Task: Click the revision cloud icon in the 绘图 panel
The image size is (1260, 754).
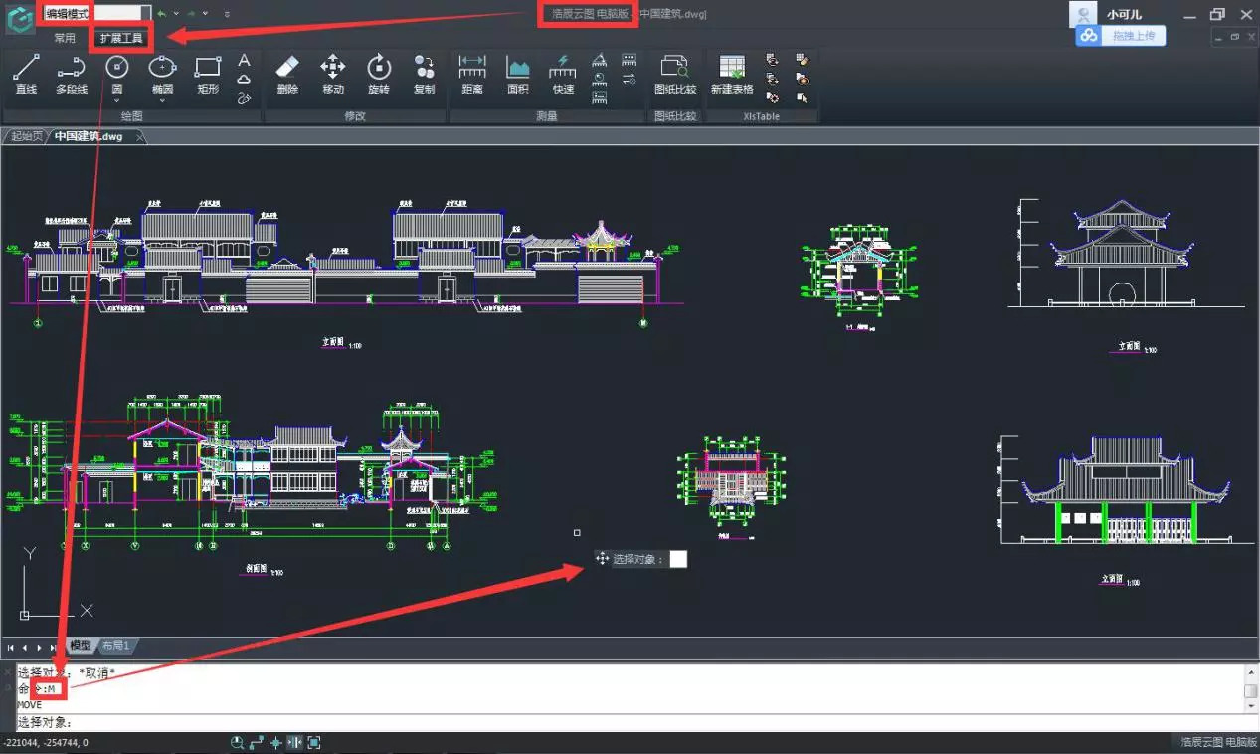Action: point(244,79)
